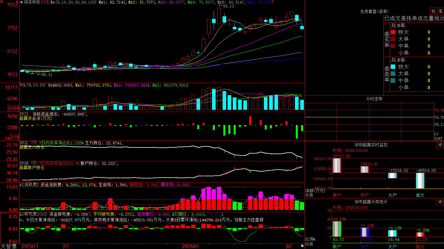This screenshot has height=249, width=444.
Task: Click the dark red 中单 buy order swatch
Action: point(393,46)
